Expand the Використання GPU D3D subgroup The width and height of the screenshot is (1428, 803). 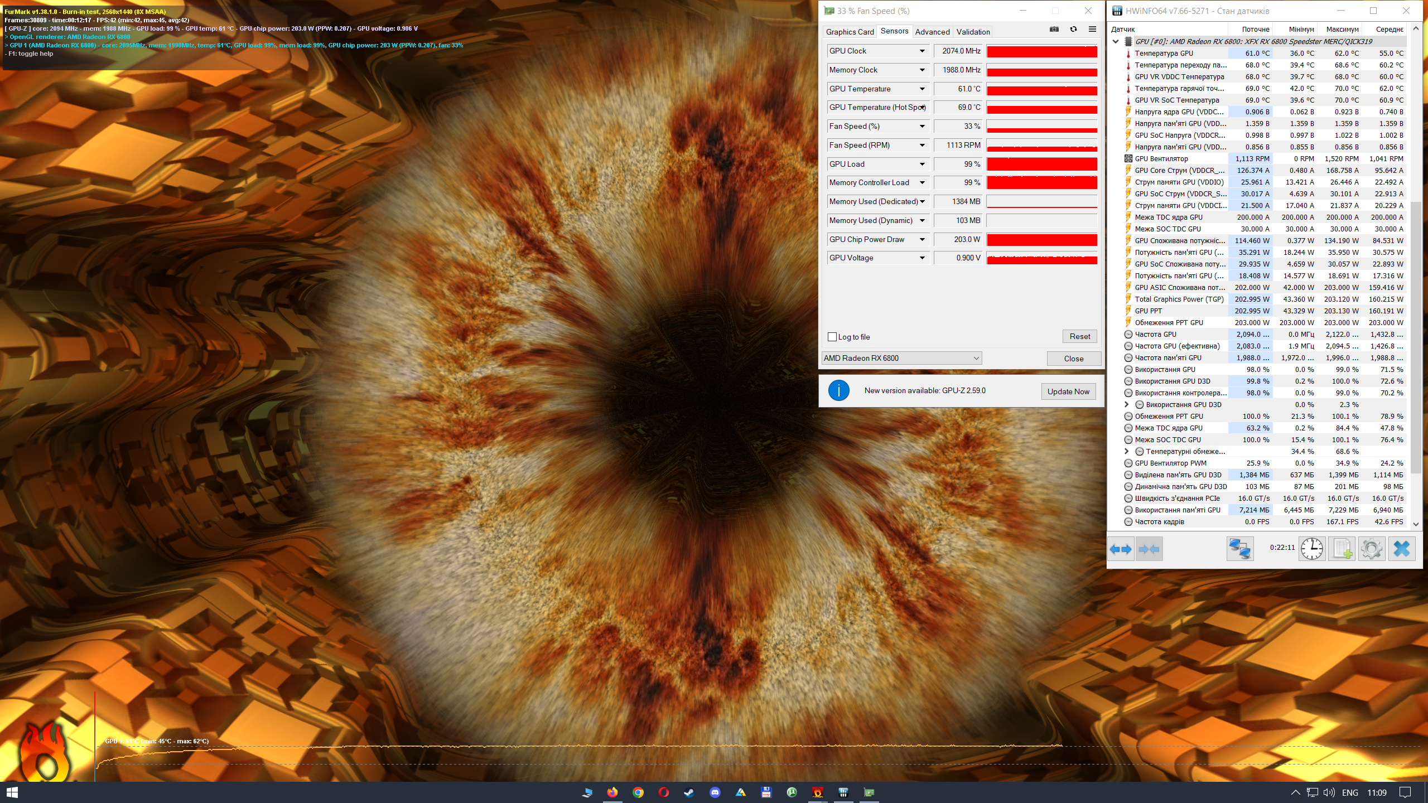point(1126,405)
